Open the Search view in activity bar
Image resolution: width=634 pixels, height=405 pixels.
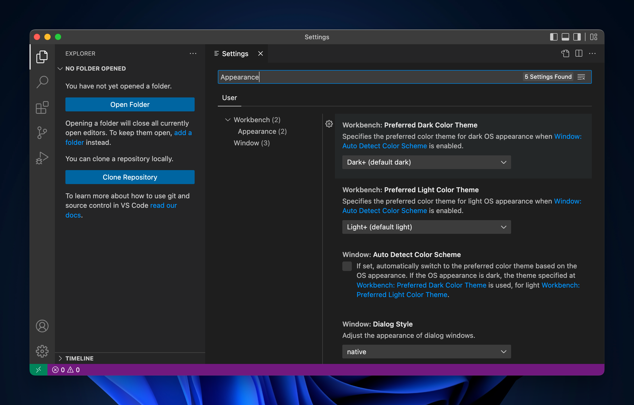[42, 82]
